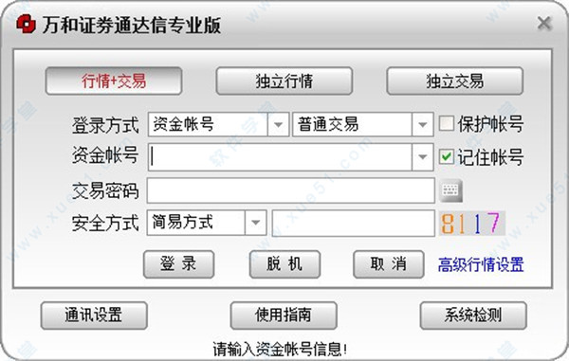The image size is (569, 361).
Task: Enable the 保护帐号 checkbox
Action: tap(447, 123)
